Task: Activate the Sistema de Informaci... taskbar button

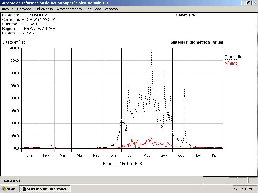Action: tap(45, 189)
